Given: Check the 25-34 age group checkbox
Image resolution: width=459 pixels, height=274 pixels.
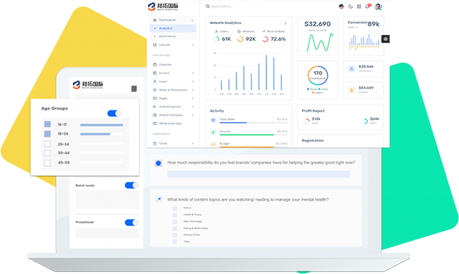Looking at the screenshot, I should 47,144.
